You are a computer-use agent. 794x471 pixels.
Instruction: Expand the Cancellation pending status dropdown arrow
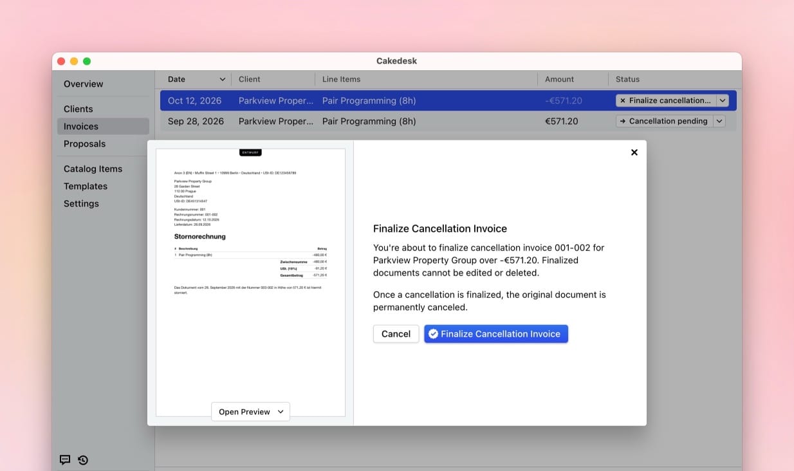tap(719, 121)
